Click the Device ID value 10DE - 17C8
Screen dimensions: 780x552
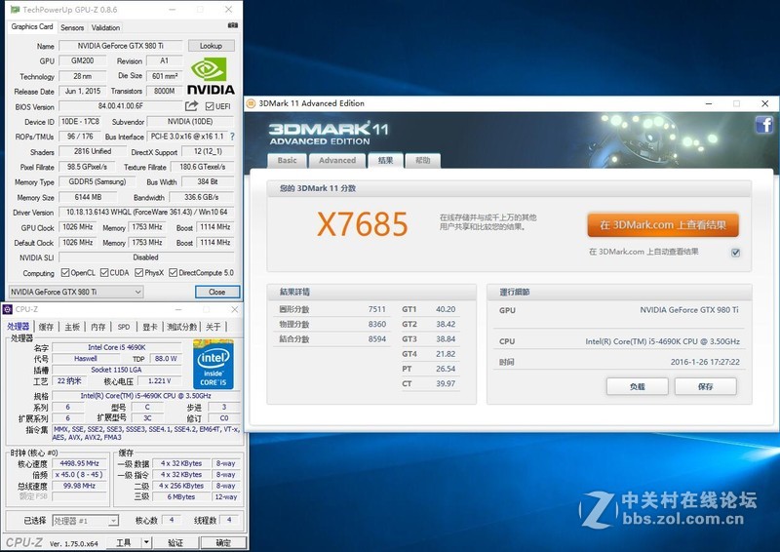click(80, 122)
